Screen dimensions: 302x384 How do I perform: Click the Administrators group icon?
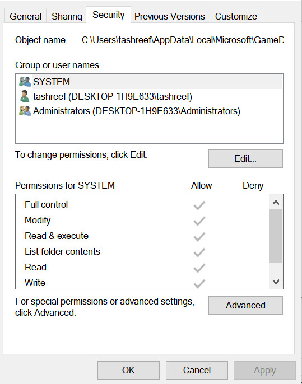click(x=25, y=111)
